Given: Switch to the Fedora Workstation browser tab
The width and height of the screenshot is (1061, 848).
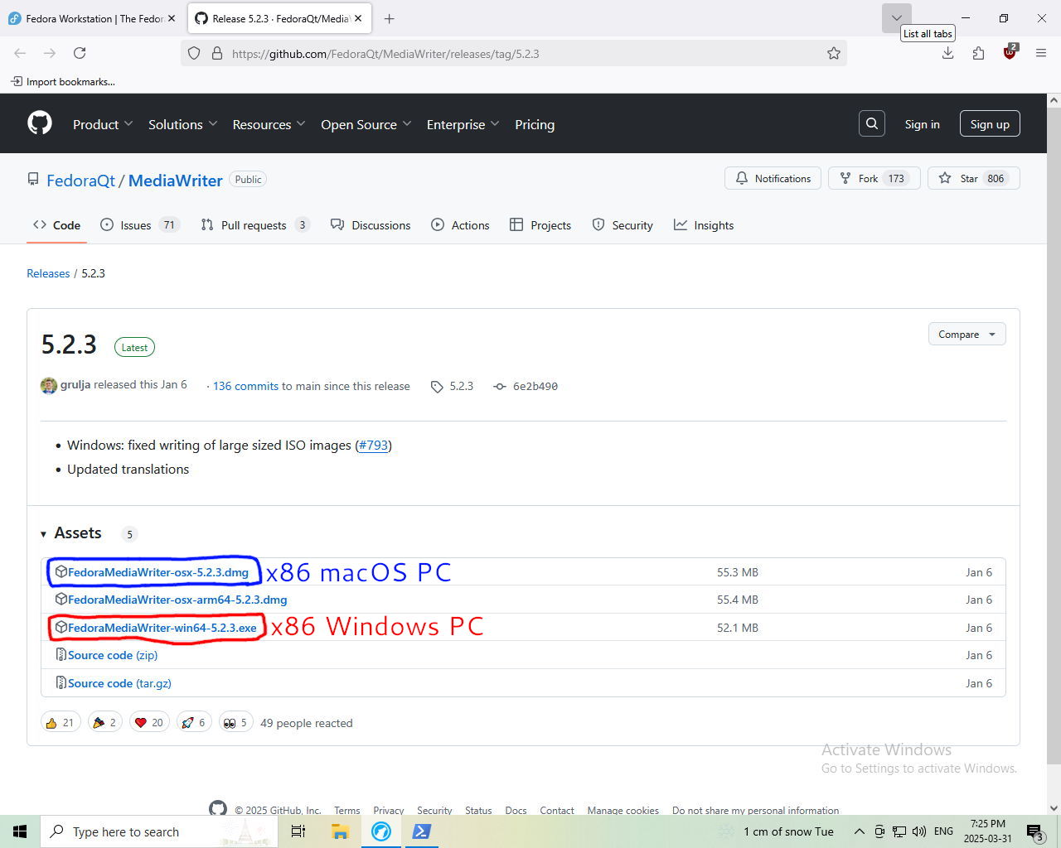Looking at the screenshot, I should point(91,18).
